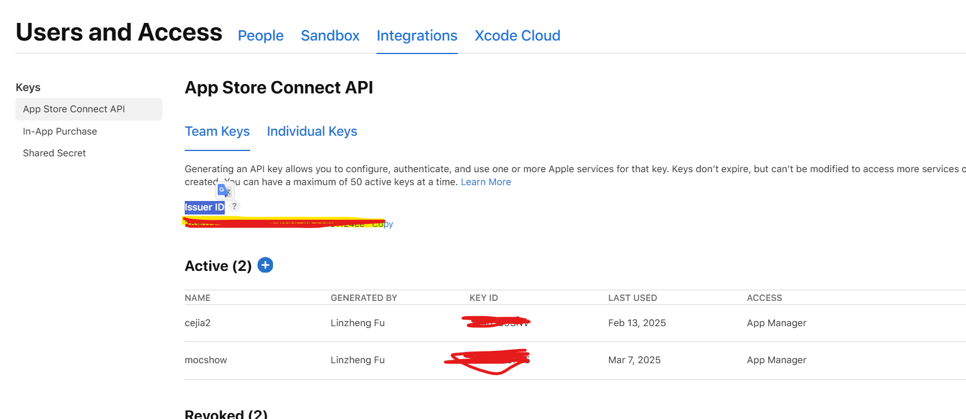This screenshot has height=419, width=966.
Task: Click the highlighted Issuer ID label
Action: 205,207
